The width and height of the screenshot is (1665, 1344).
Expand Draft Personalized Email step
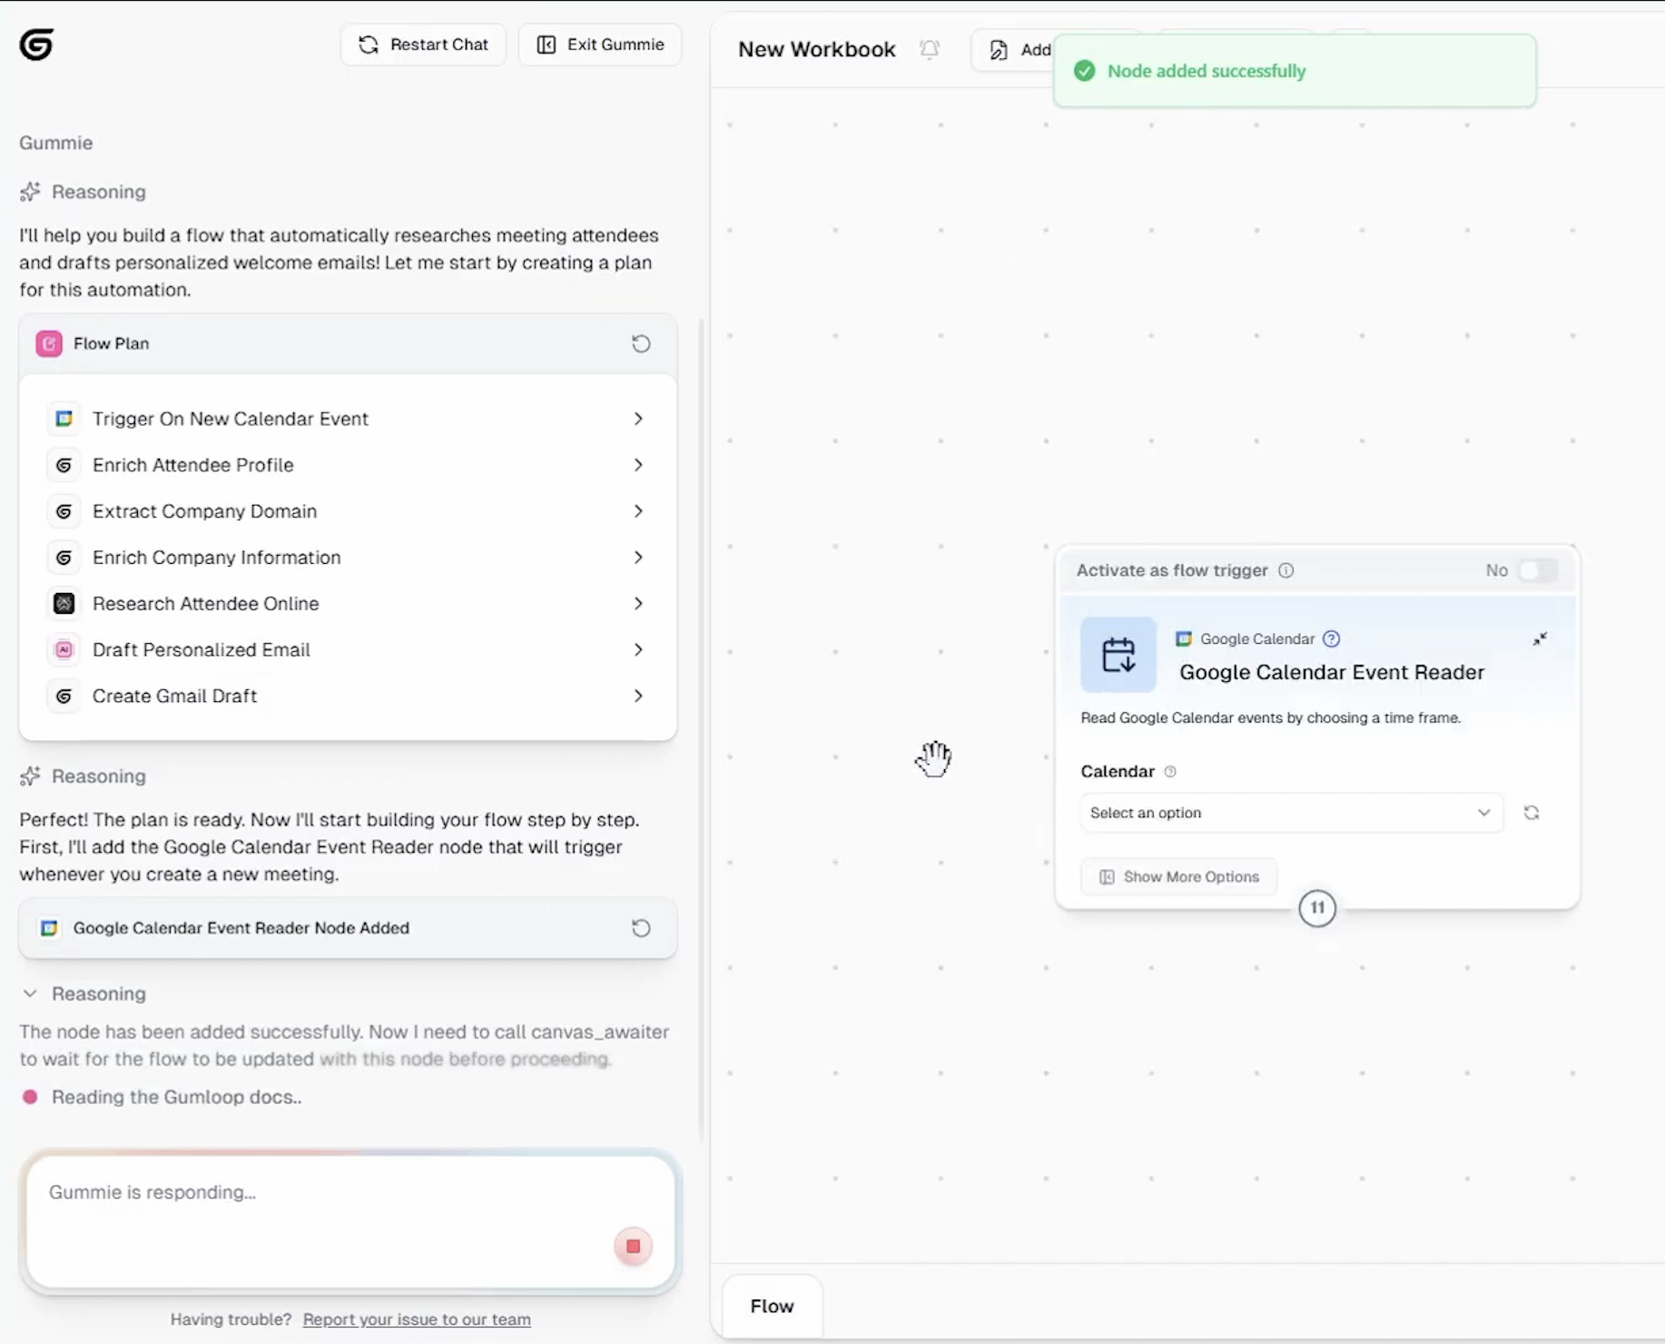[638, 650]
